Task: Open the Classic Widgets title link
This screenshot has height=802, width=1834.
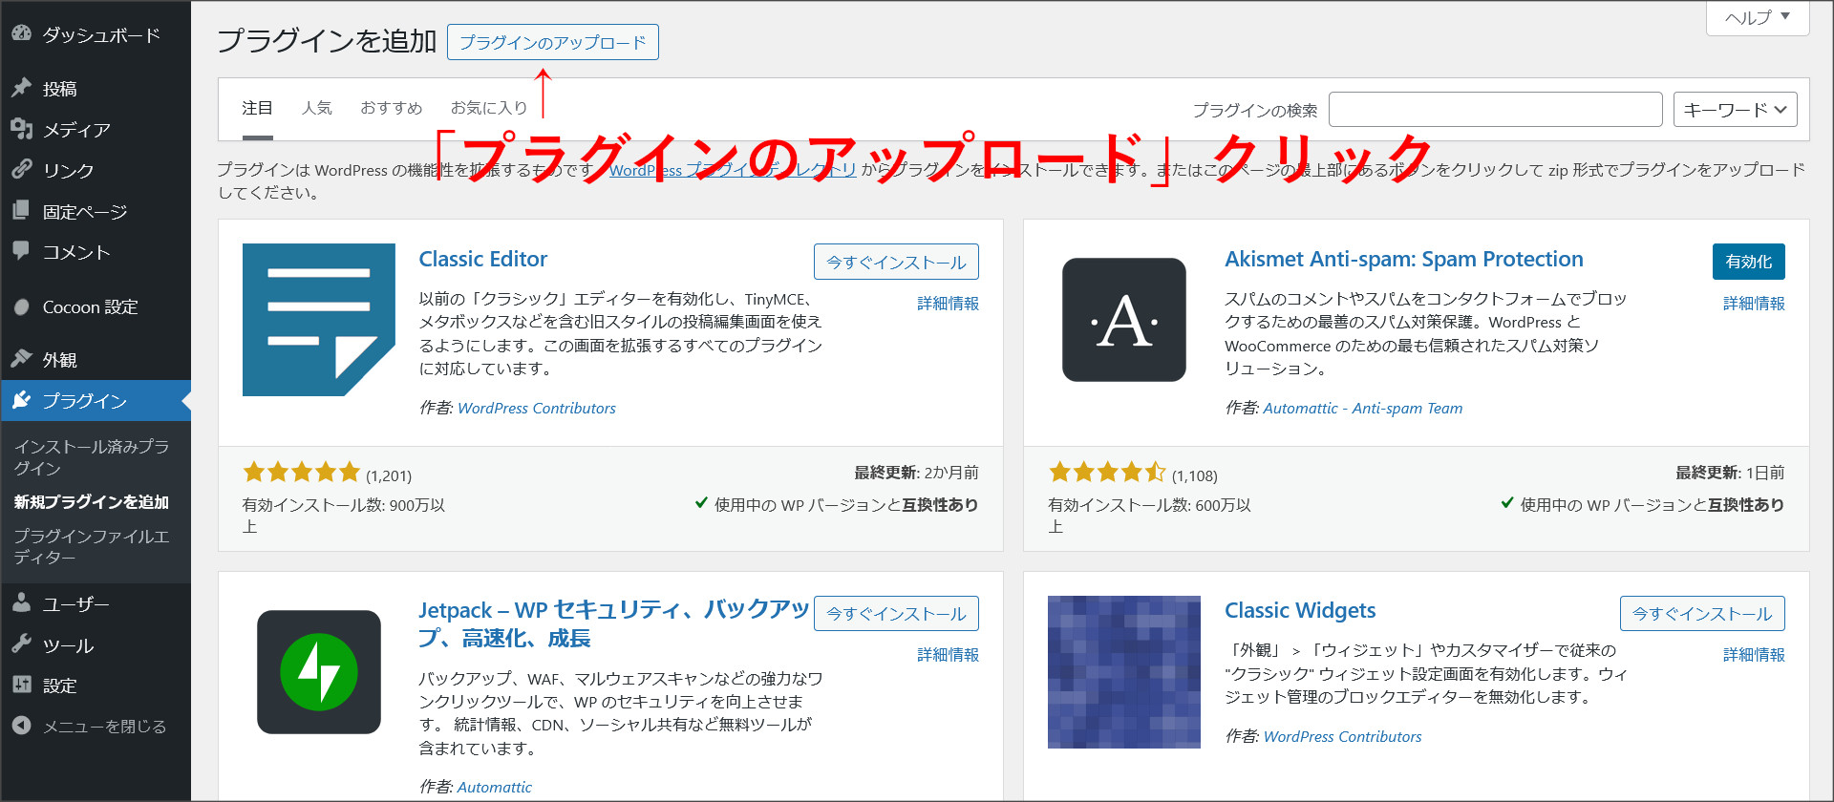Action: [x=1300, y=610]
